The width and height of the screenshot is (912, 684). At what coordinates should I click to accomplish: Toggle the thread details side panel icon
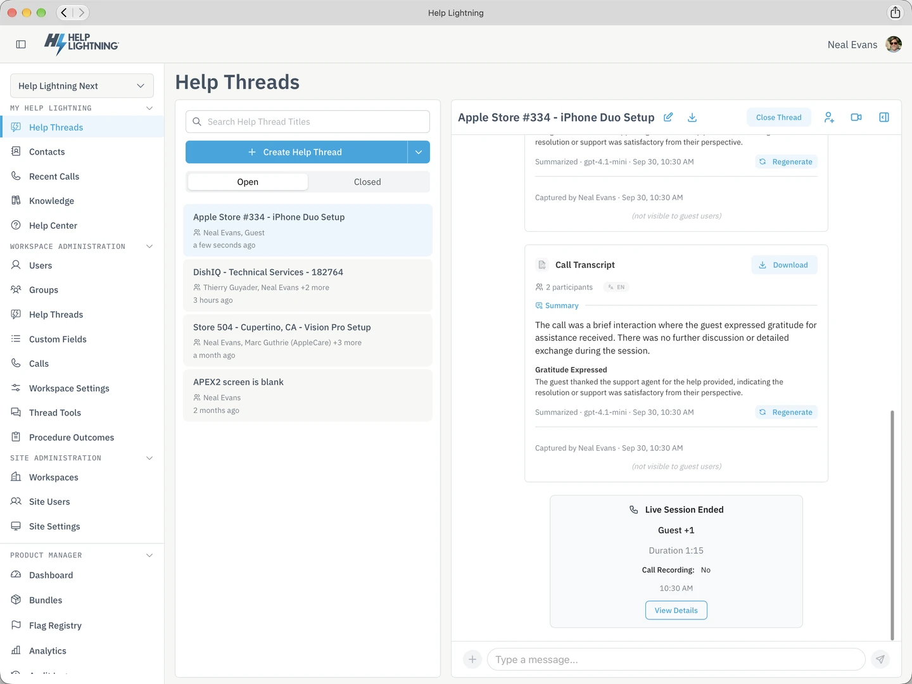[884, 117]
